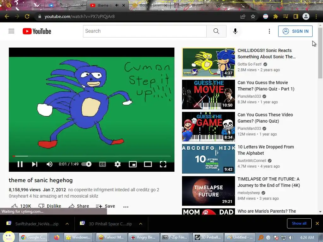The image size is (323, 242).
Task: Visit the AustinMcConnell channel
Action: click(x=252, y=160)
